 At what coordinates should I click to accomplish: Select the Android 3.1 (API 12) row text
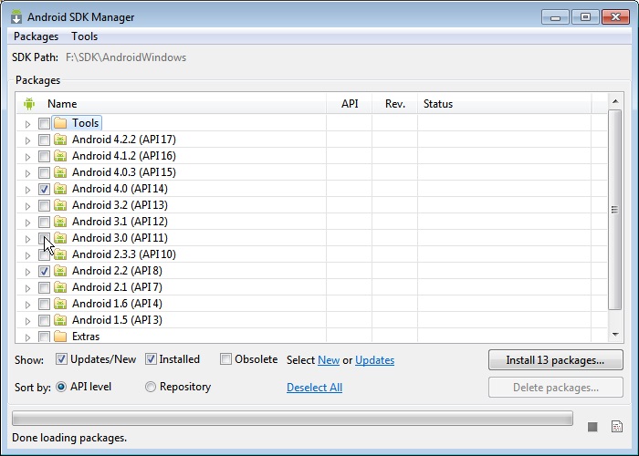click(120, 222)
